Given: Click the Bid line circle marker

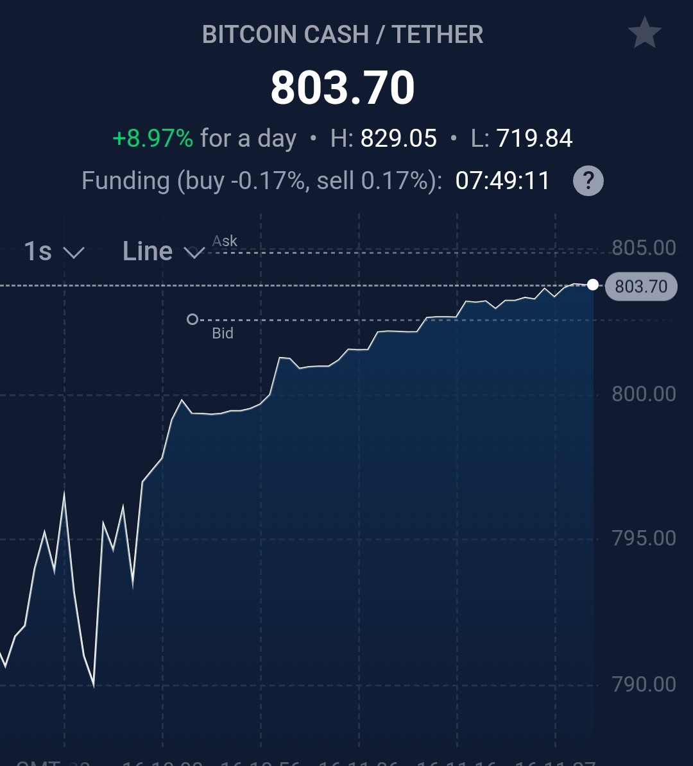Looking at the screenshot, I should coord(193,319).
